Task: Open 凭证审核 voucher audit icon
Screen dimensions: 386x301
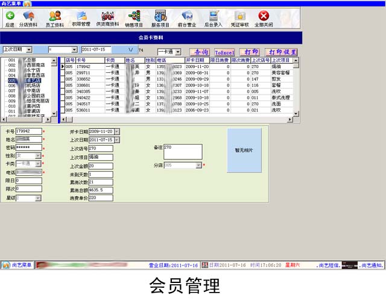Action: (x=240, y=18)
